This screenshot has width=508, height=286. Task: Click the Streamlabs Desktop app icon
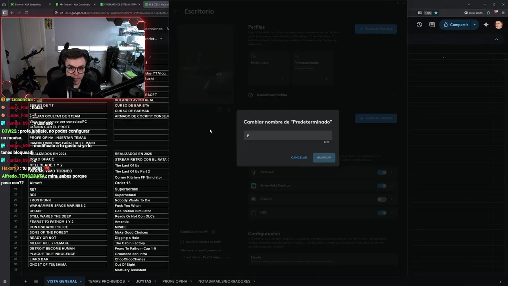254,186
